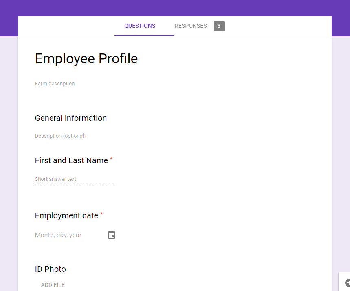This screenshot has width=350, height=291.
Task: Select the Employment date question title
Action: point(66,215)
